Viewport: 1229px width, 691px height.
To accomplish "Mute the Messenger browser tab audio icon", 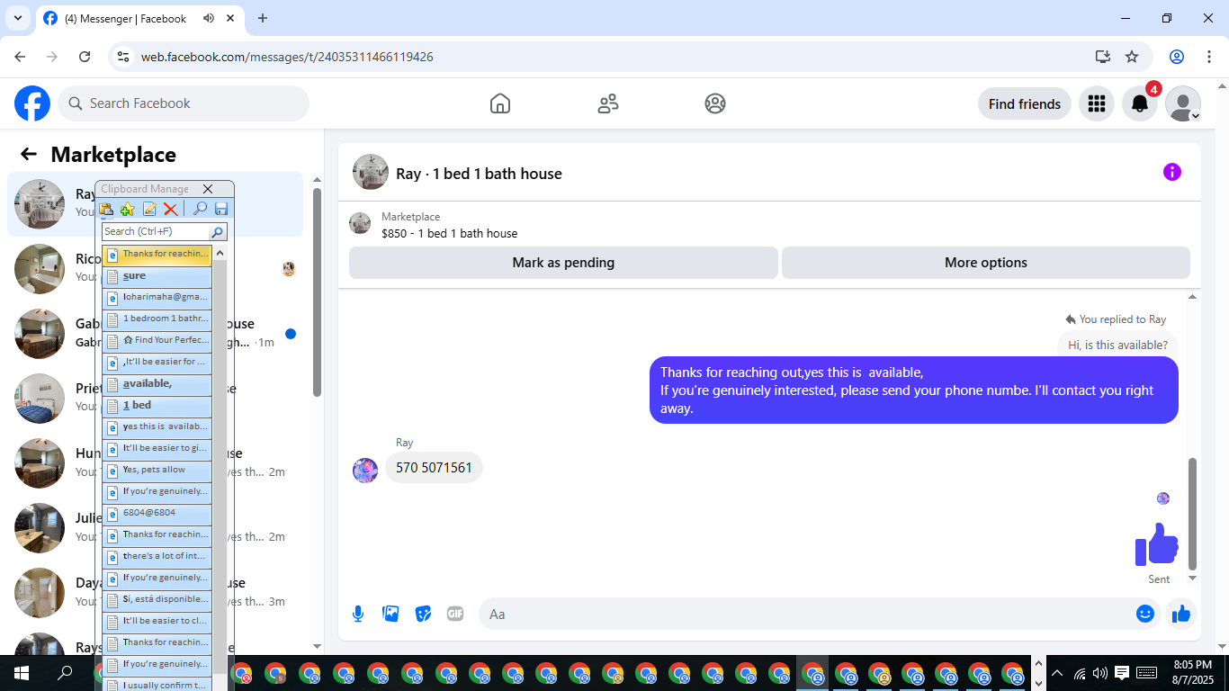I will (x=209, y=18).
